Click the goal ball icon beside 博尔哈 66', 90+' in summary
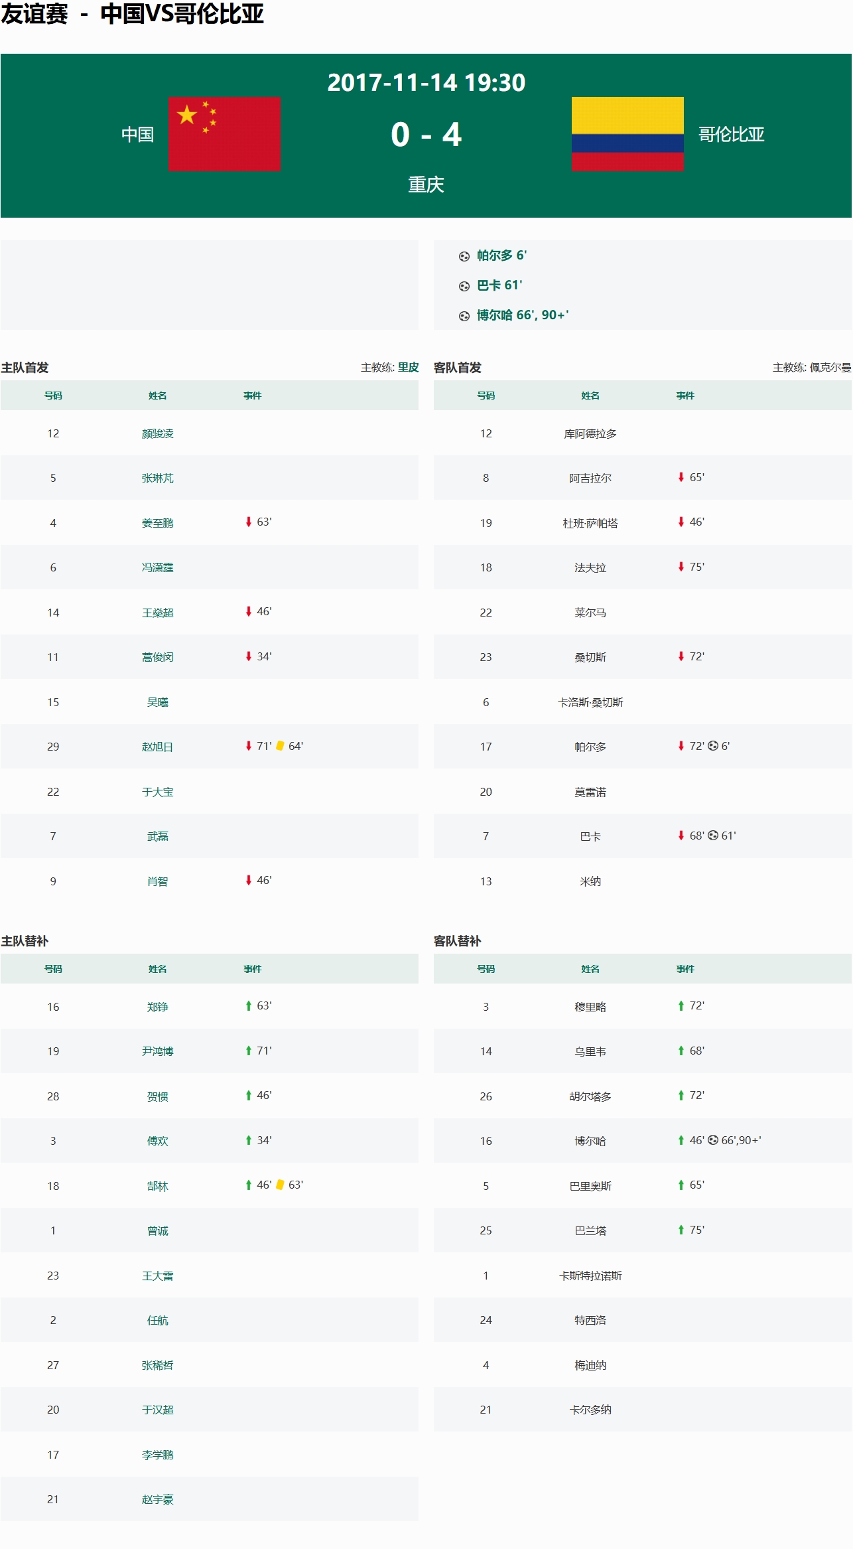This screenshot has width=853, height=1549. pyautogui.click(x=464, y=316)
